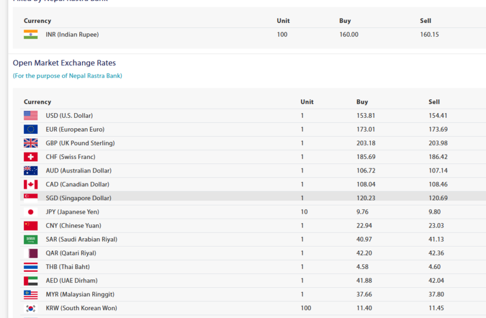Select the CAD (Canadian Dollar) label
The image size is (486, 318).
point(78,184)
